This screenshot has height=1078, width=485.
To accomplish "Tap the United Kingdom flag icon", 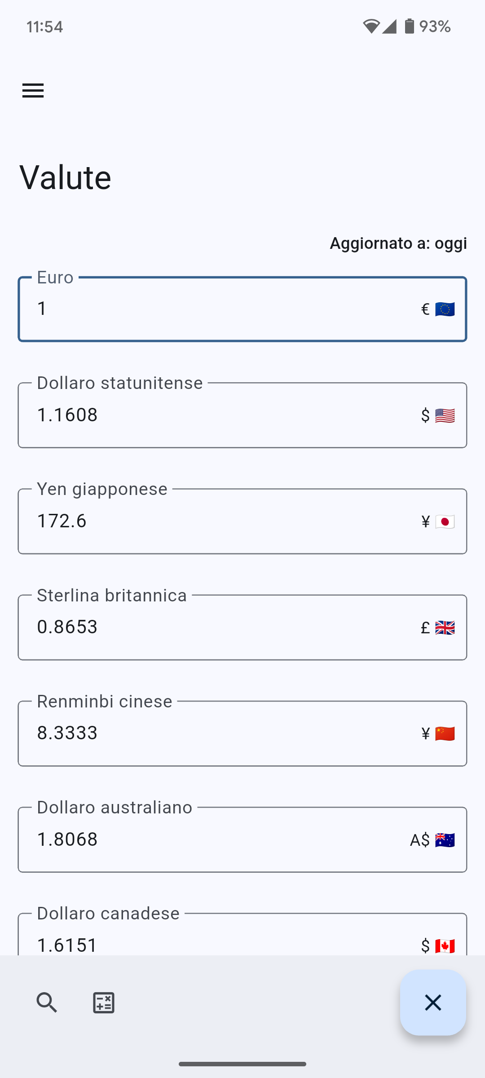I will coord(445,627).
